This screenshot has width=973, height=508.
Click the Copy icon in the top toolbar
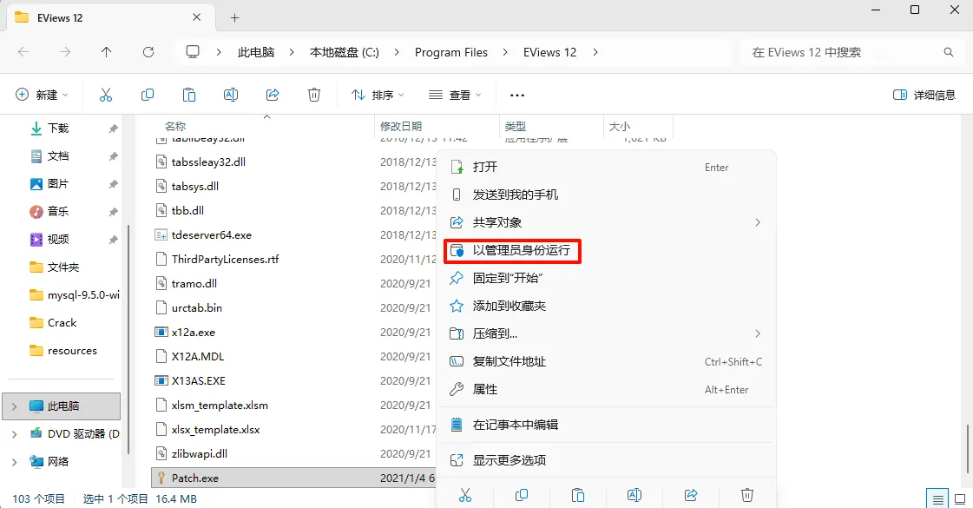point(147,95)
